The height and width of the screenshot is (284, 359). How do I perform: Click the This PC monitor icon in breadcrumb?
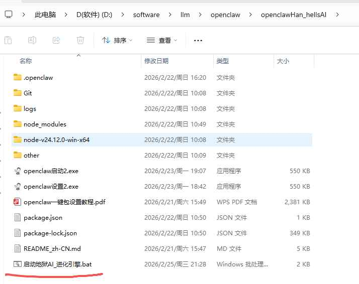click(9, 15)
